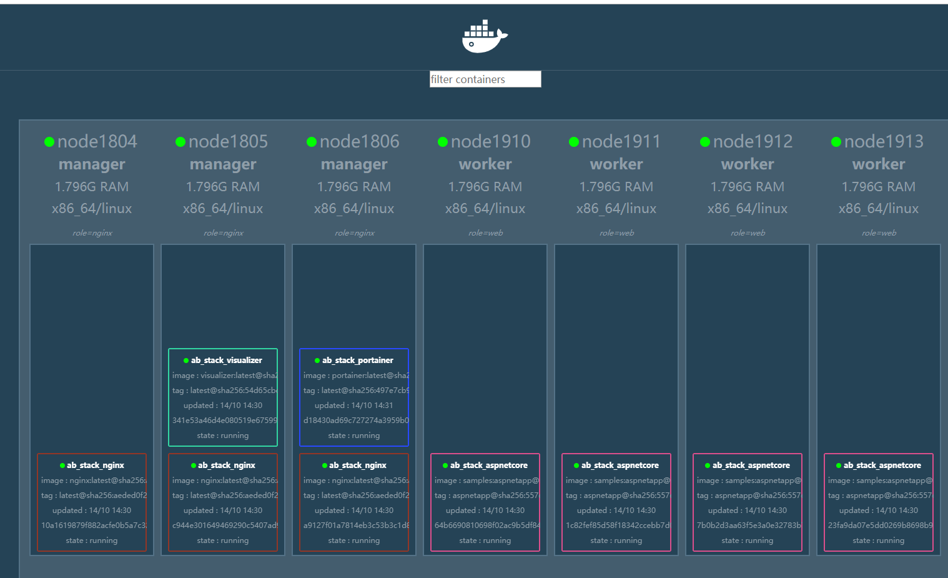Click the 1.796G RAM text under node1805
948x578 pixels.
[x=223, y=187]
